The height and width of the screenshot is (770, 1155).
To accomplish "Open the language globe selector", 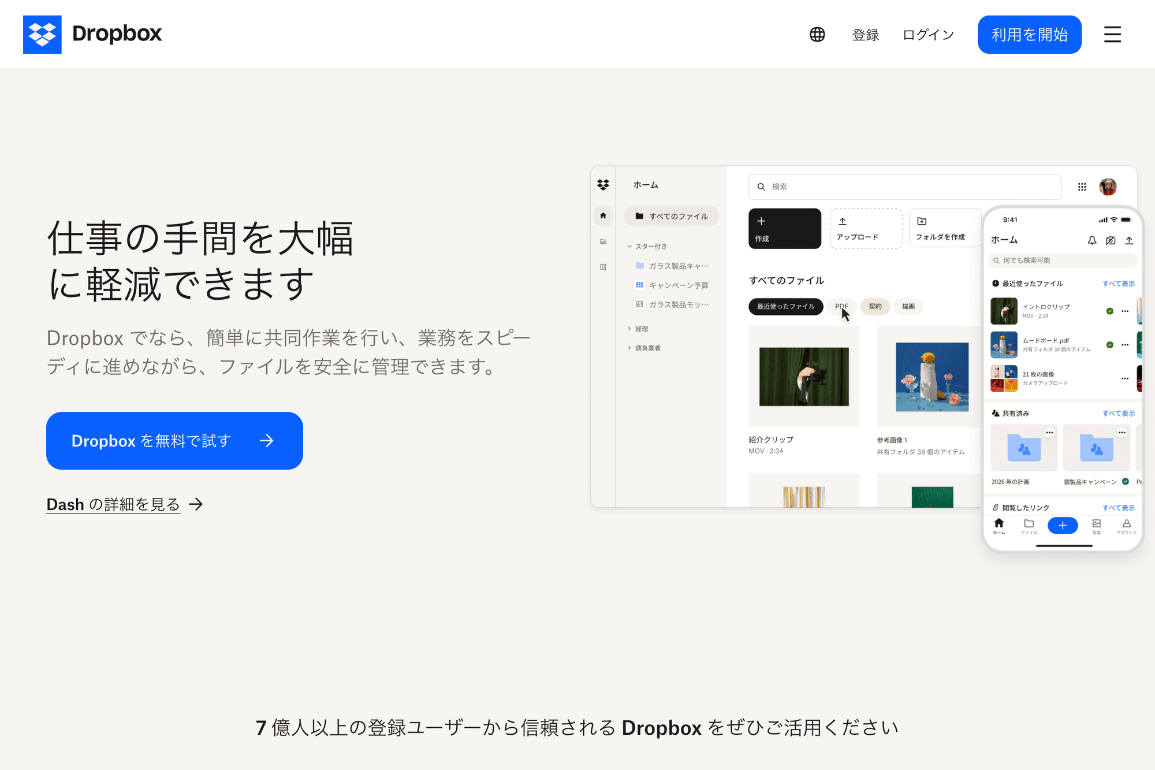I will [x=817, y=35].
